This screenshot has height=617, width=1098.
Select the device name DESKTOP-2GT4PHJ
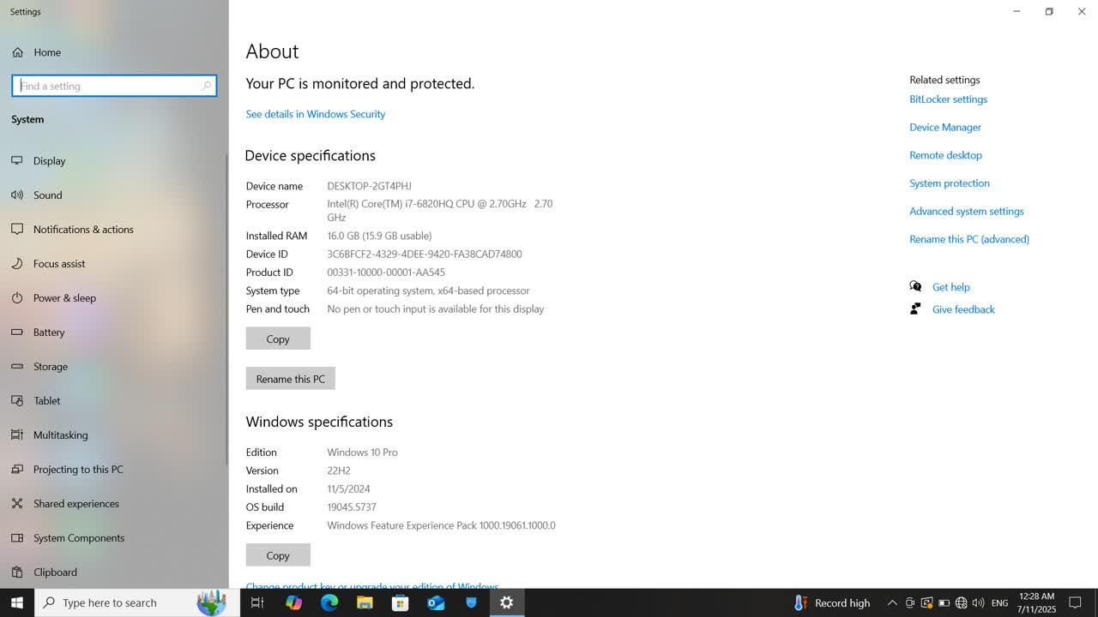click(x=369, y=186)
